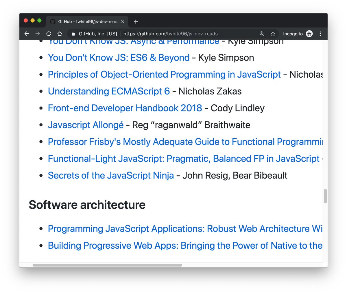Click author text John Resig, Bear Bibeault
The image size is (347, 293).
tap(235, 175)
